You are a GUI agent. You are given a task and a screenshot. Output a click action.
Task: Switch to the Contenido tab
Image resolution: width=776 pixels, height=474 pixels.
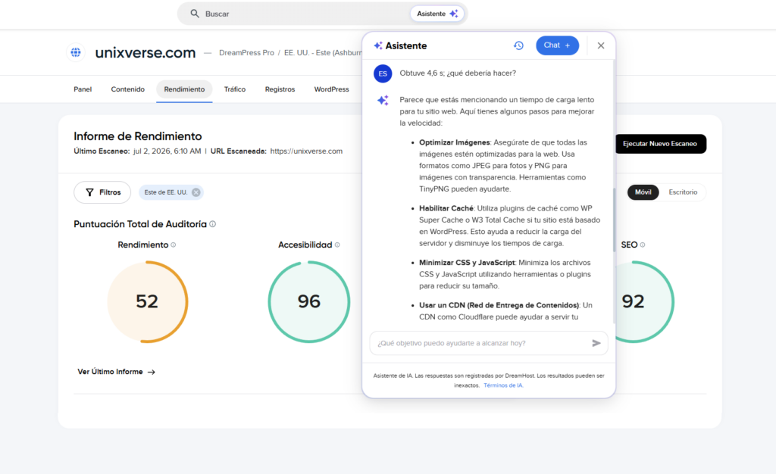pyautogui.click(x=127, y=89)
